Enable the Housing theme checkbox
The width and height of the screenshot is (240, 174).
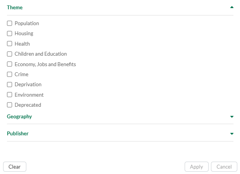[10, 34]
